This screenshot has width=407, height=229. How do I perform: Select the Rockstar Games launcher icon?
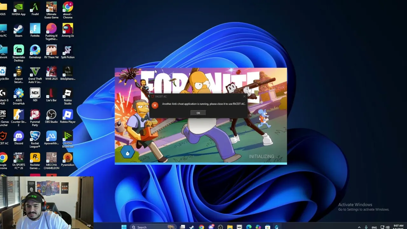(35, 161)
